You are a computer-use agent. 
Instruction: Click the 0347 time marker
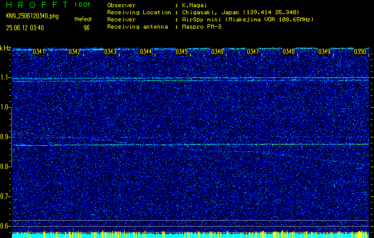click(253, 52)
